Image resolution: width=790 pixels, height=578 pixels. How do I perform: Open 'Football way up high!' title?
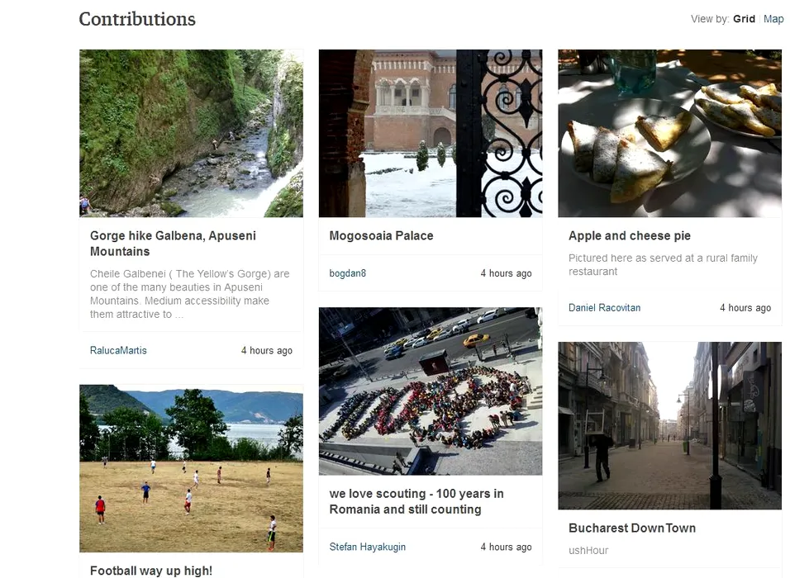151,571
